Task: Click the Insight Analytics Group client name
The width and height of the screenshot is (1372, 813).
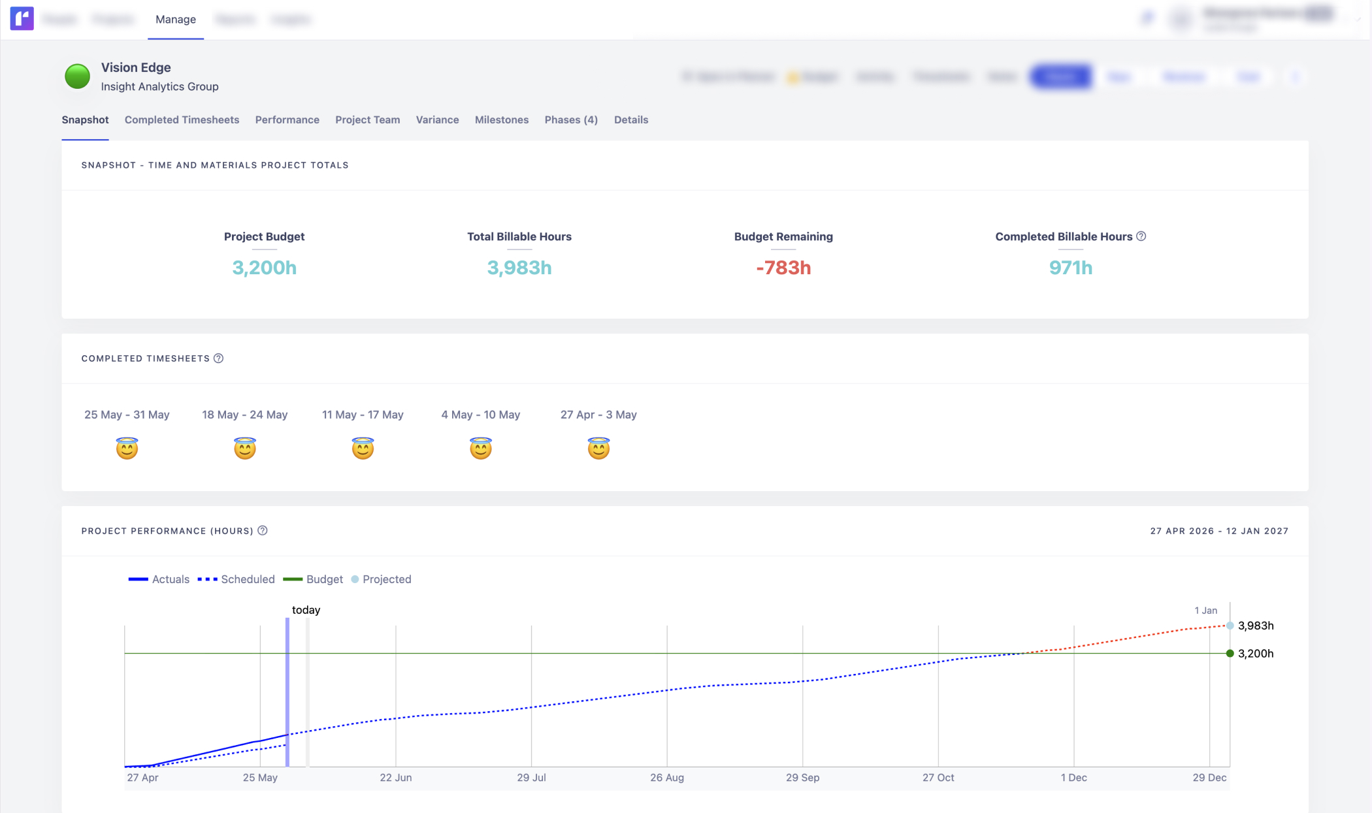Action: (x=160, y=86)
